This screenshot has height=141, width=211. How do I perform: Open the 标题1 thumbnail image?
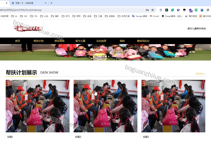(38, 106)
